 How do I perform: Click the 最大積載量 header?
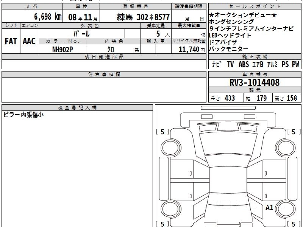click(x=189, y=25)
